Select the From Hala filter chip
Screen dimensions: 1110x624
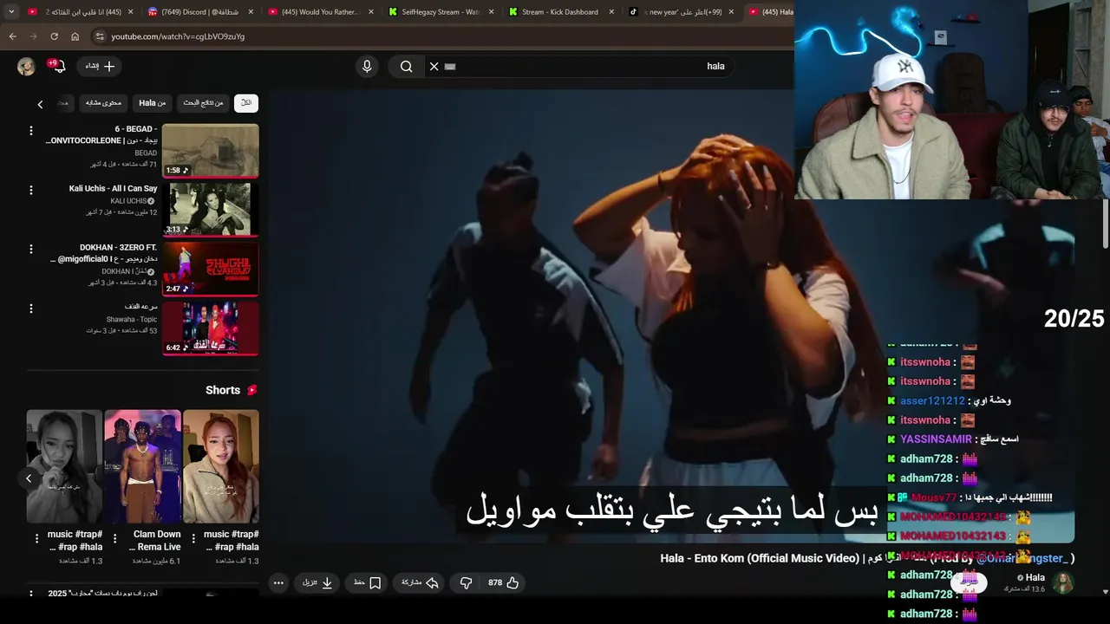(x=152, y=103)
